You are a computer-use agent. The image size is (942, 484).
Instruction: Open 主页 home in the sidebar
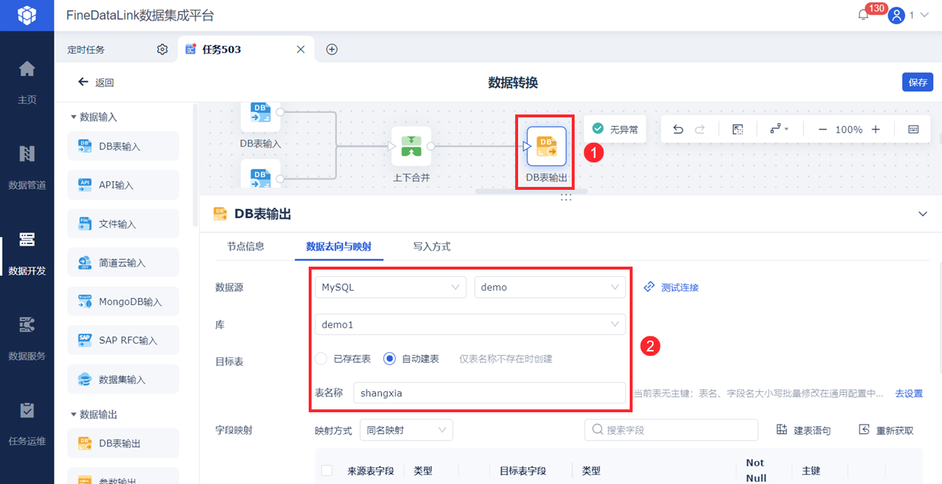(27, 83)
